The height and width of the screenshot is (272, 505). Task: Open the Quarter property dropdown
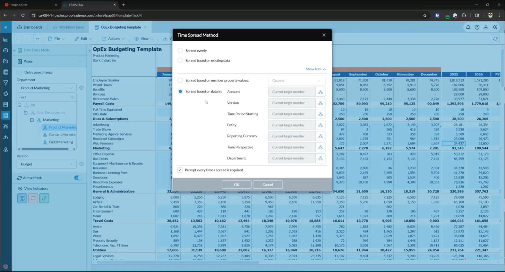(296, 81)
